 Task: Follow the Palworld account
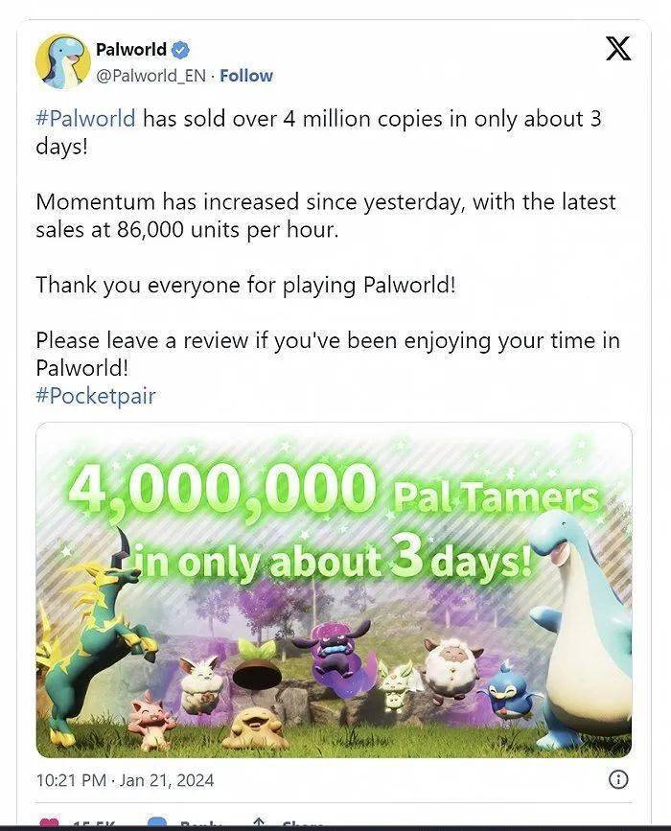tap(247, 76)
